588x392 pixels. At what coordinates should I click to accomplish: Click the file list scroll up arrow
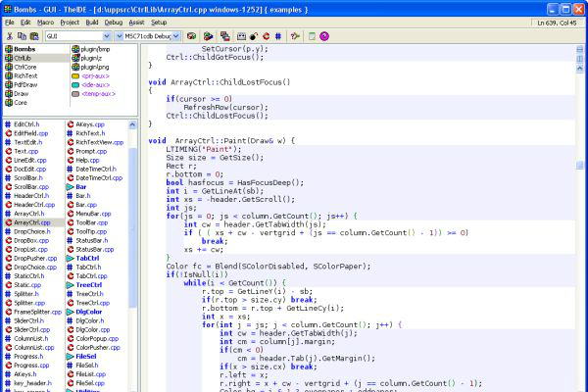coord(132,124)
